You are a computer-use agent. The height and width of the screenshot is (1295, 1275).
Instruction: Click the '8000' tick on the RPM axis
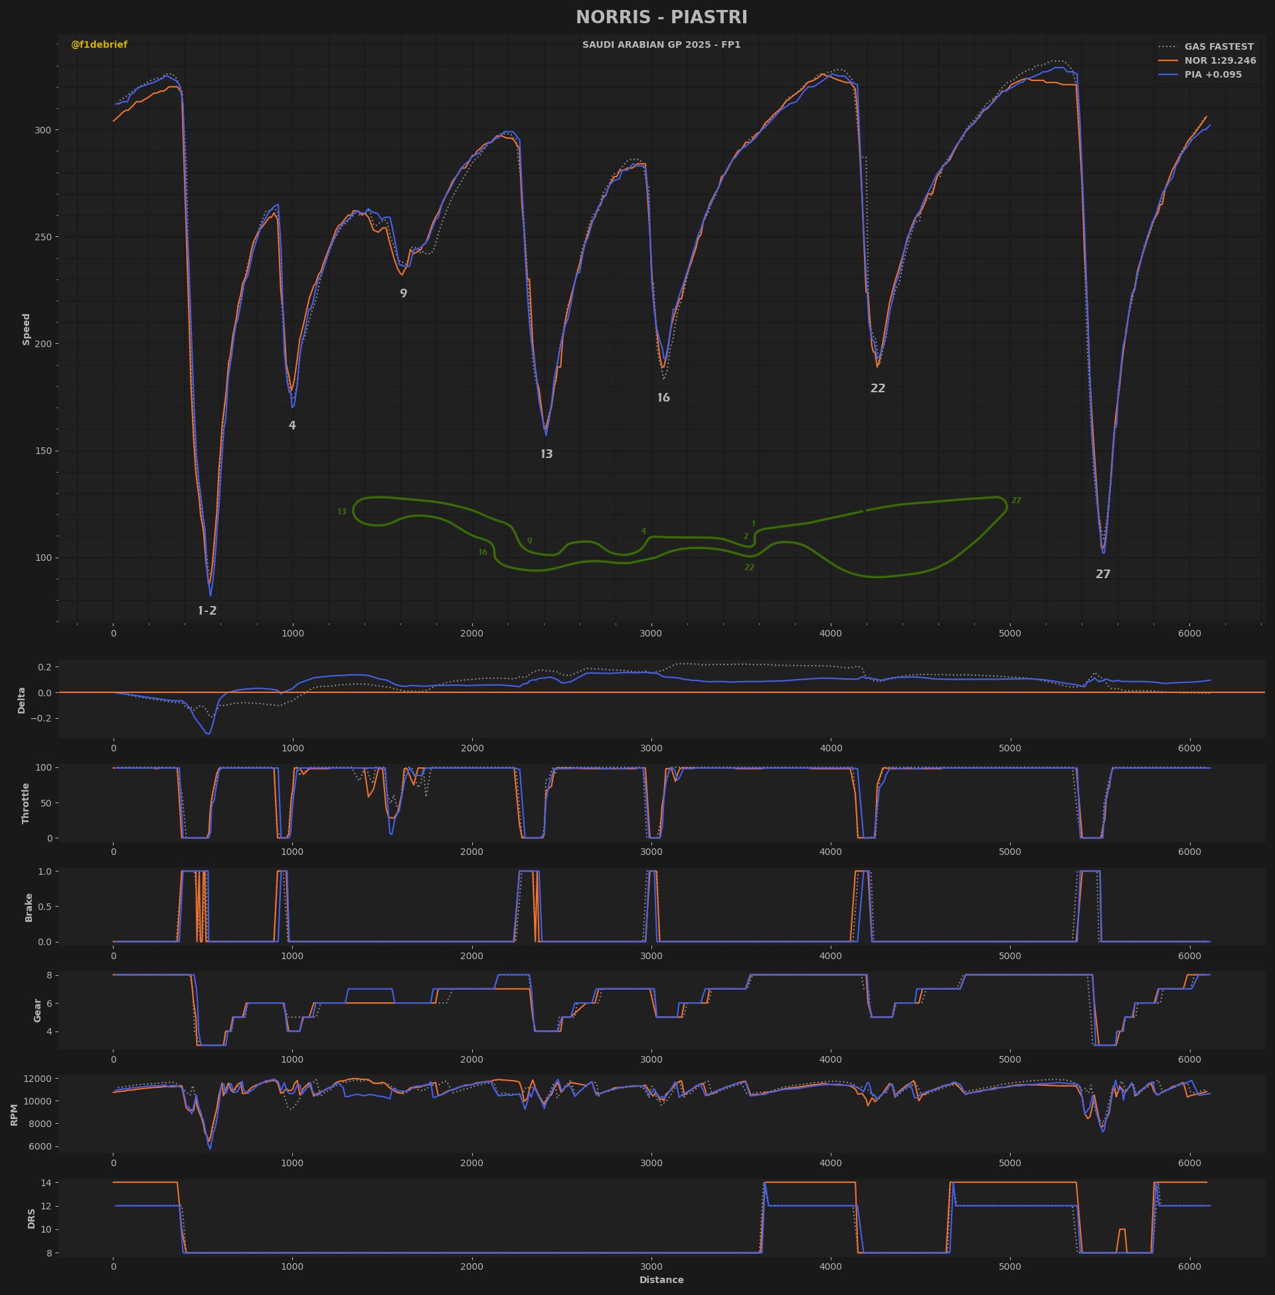click(x=41, y=1124)
